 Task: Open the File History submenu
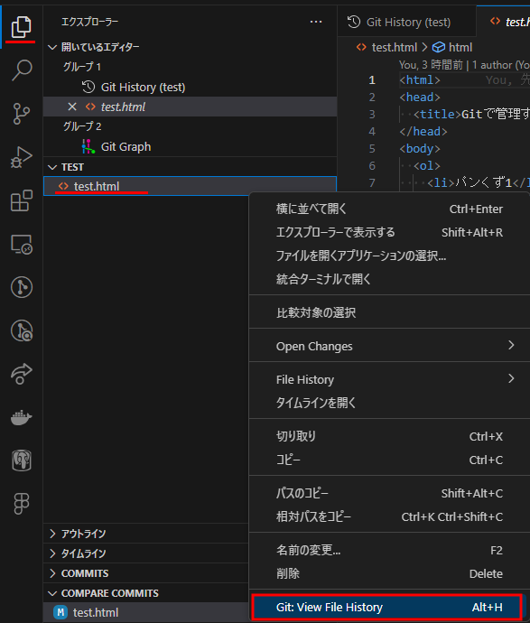(388, 379)
